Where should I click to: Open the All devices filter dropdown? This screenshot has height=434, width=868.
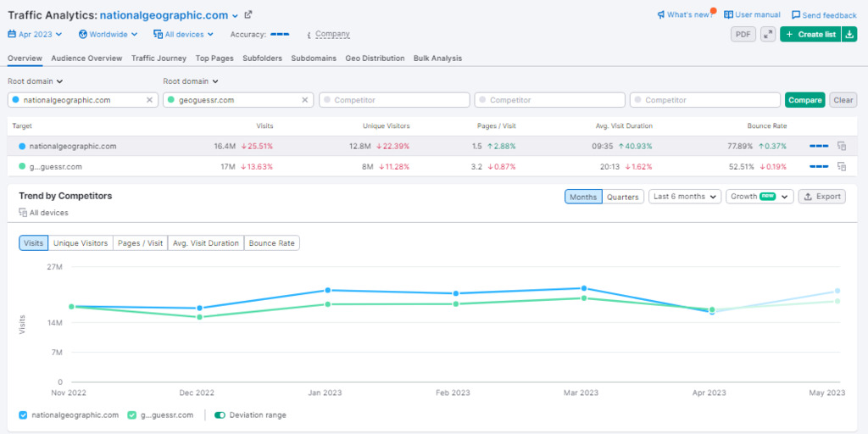point(183,34)
